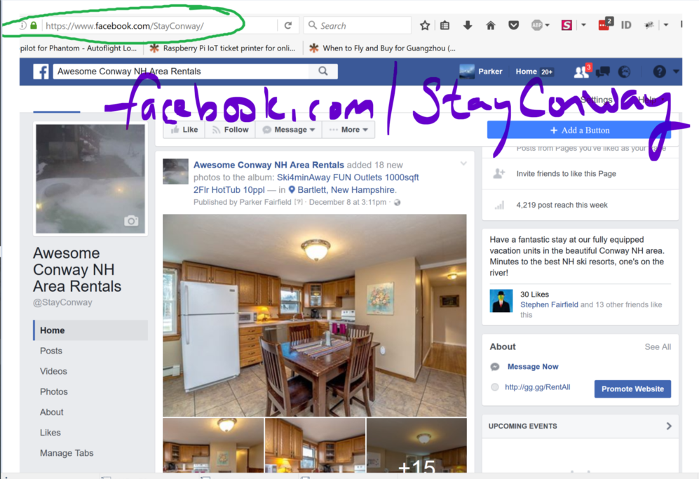Open the Message Now link
The image size is (699, 479).
(533, 367)
